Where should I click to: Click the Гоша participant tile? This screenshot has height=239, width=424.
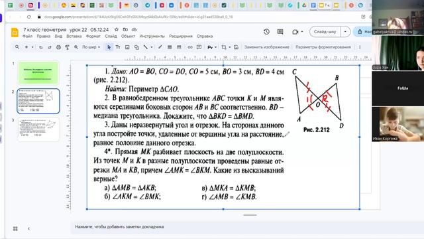tap(397, 88)
